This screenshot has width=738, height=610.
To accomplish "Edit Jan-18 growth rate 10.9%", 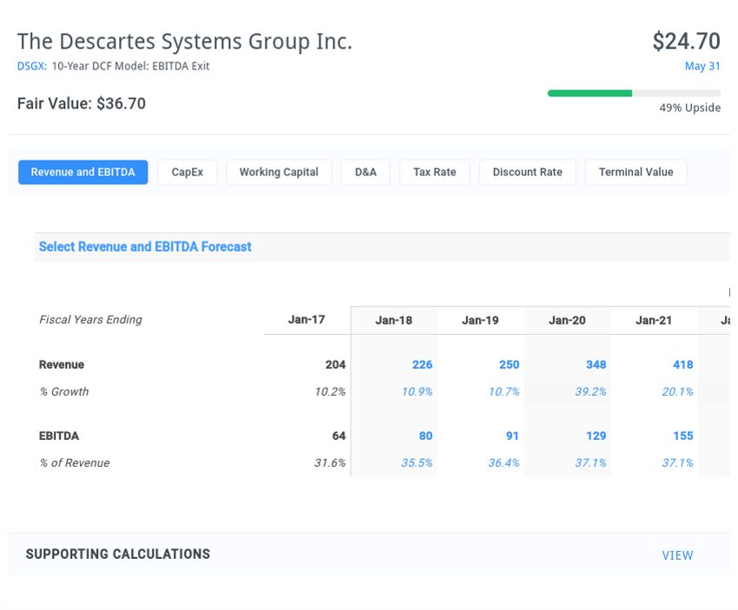I will click(x=417, y=391).
